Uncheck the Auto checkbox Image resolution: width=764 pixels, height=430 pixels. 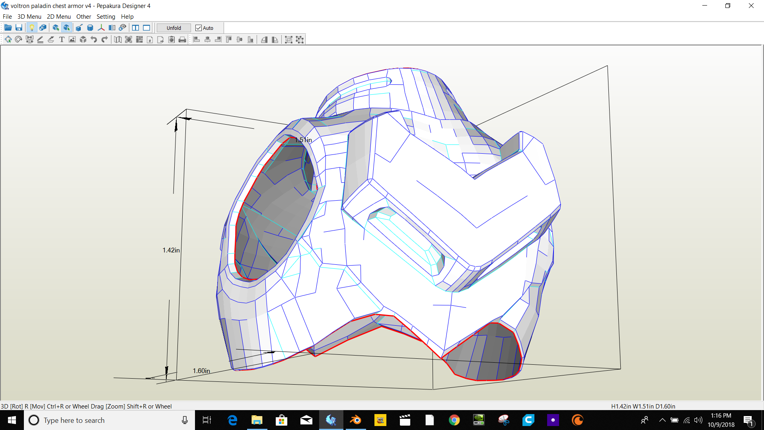[199, 28]
